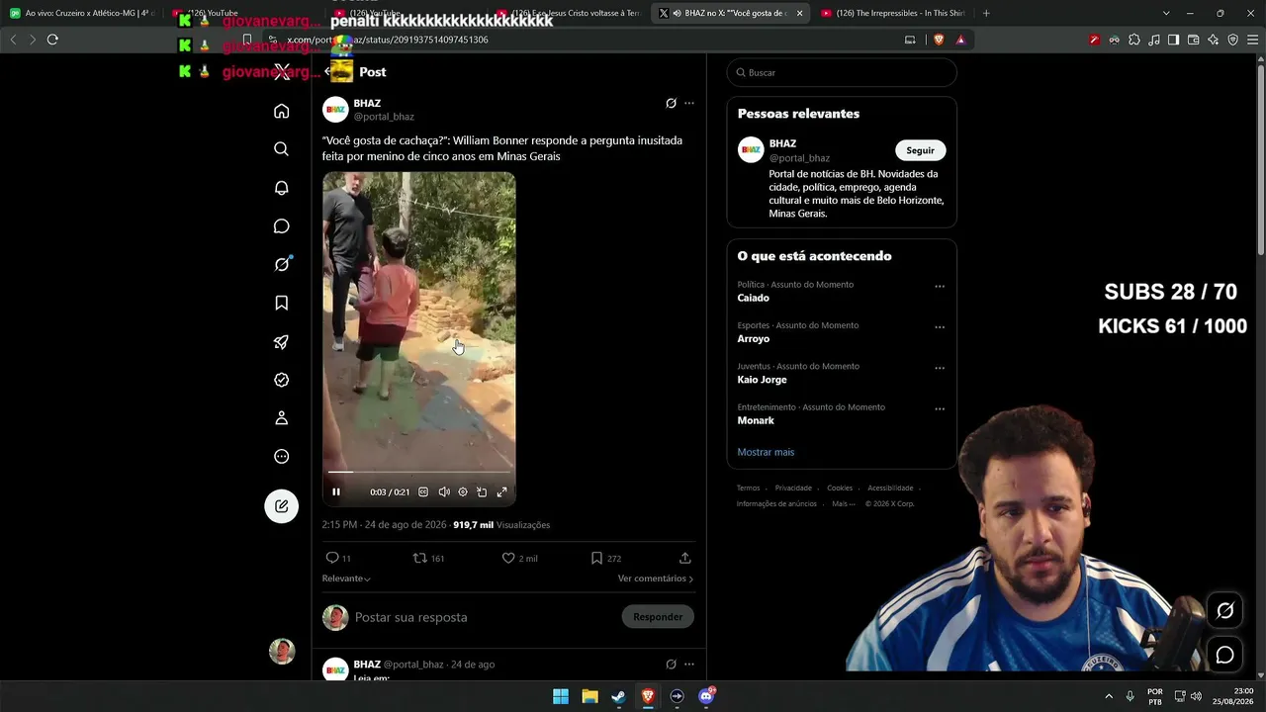Image resolution: width=1266 pixels, height=712 pixels.
Task: Open more options for Kaio Jorge trend
Action: pyautogui.click(x=940, y=368)
